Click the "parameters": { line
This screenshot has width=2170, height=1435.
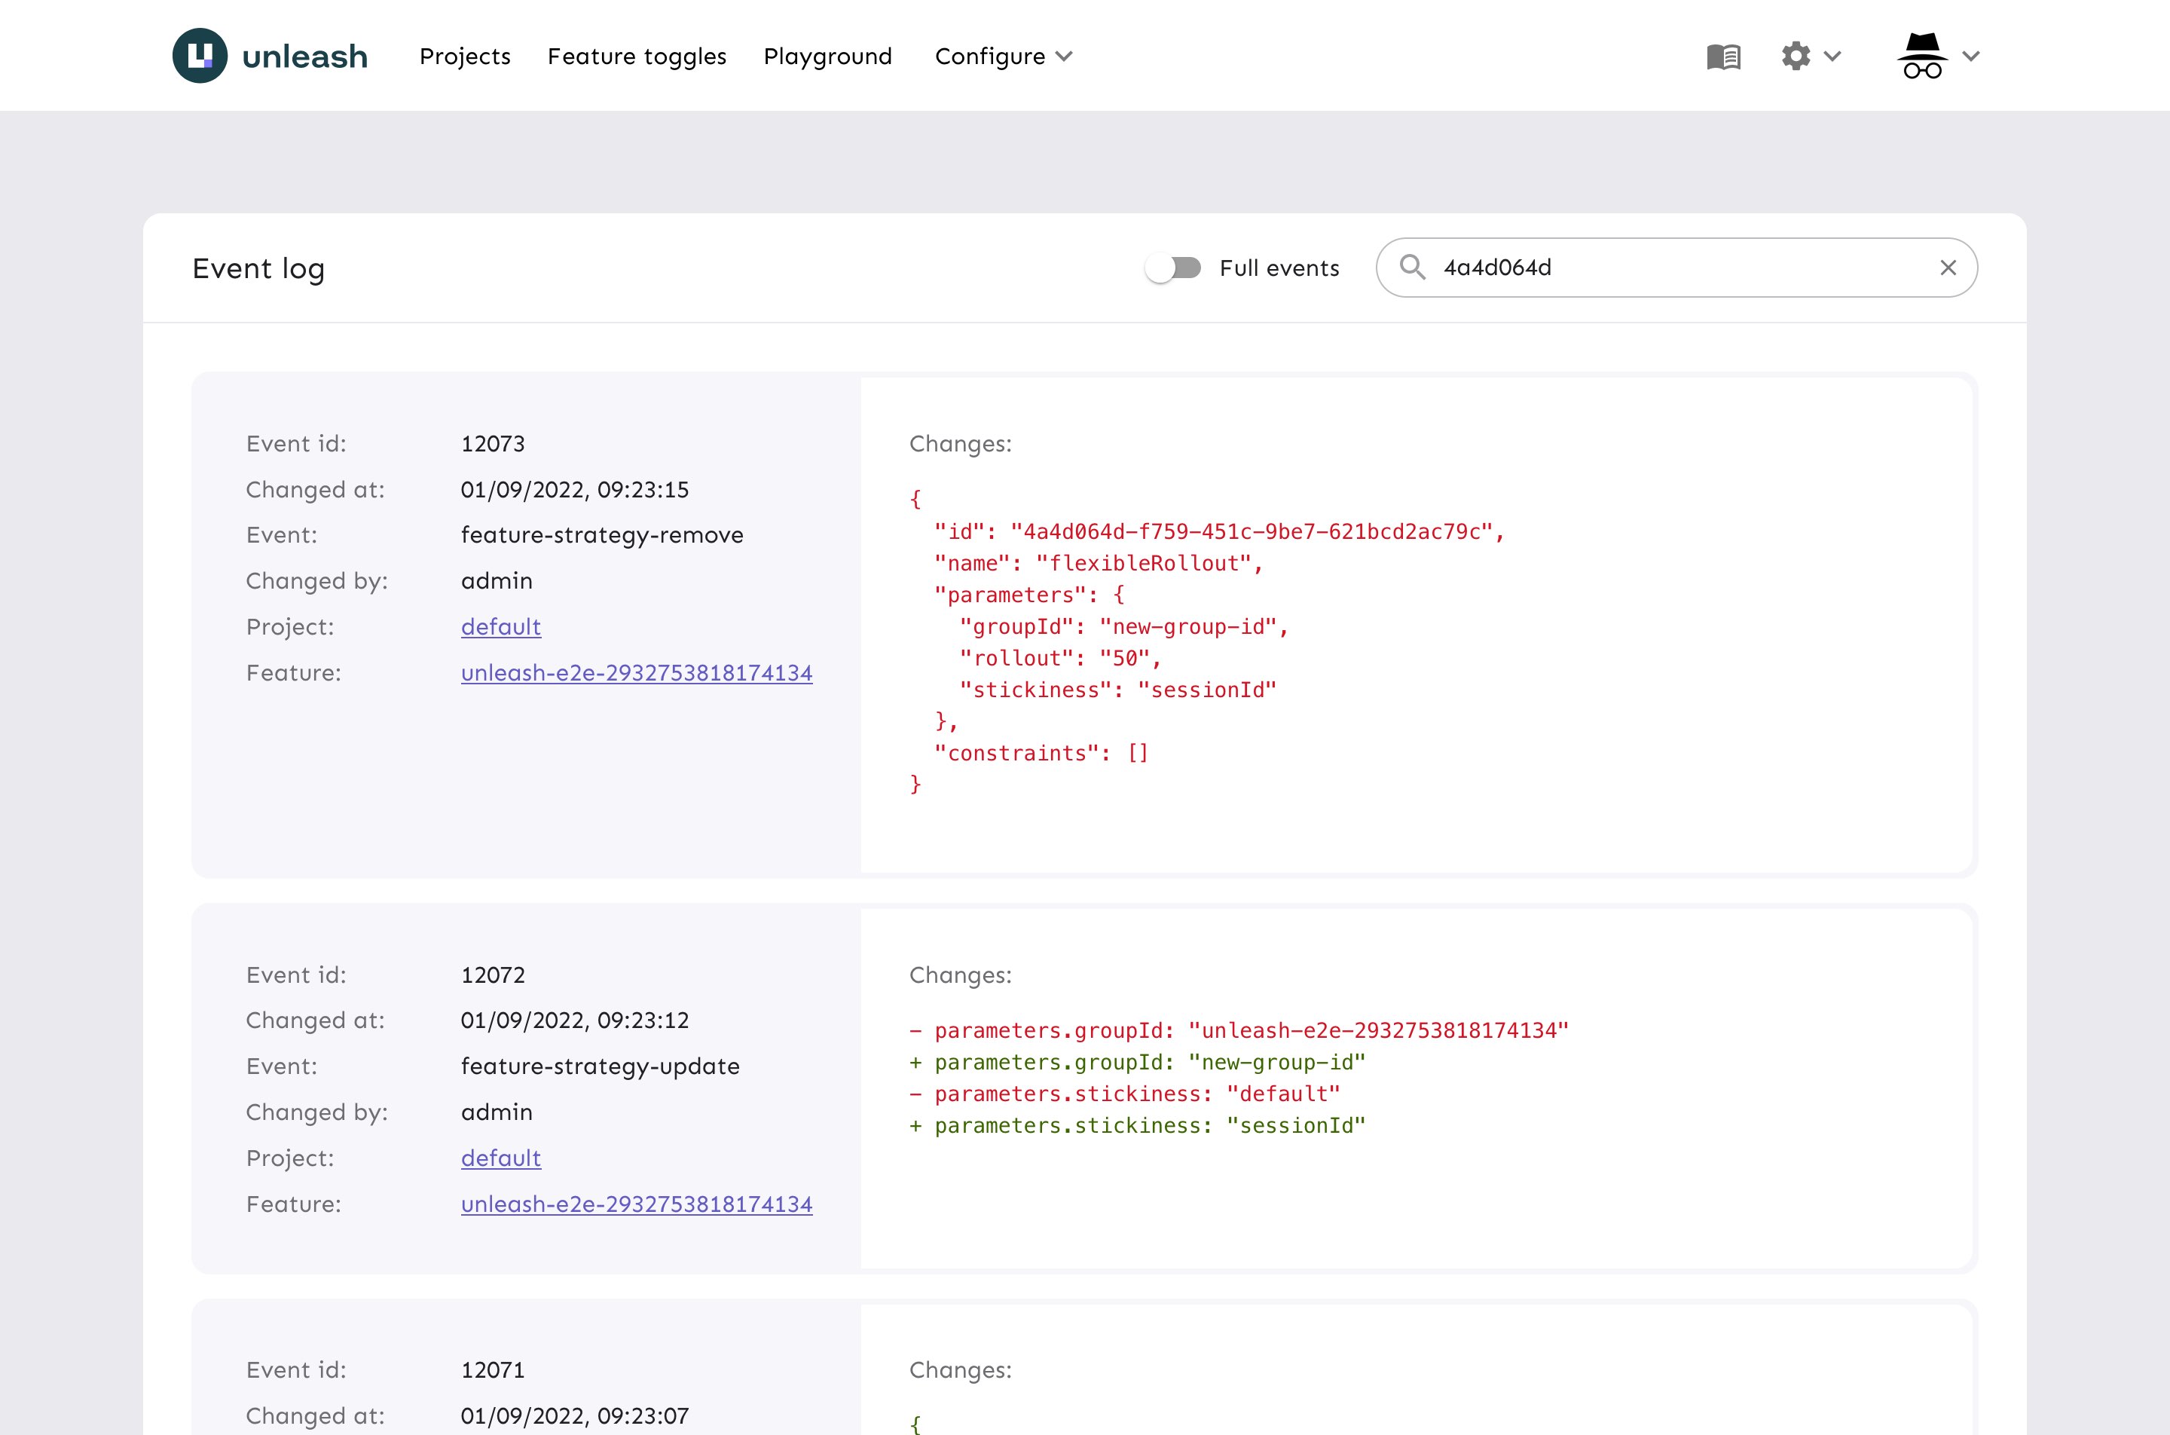click(1029, 595)
